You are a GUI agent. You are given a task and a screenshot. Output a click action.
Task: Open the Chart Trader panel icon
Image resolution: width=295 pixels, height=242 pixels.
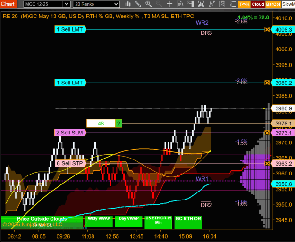click(x=191, y=4)
